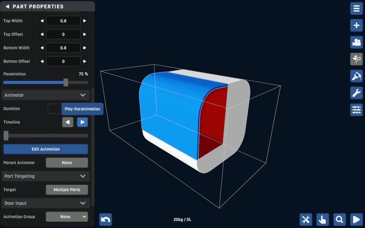Click the properties panel scrollbar
Screen dimensions: 365x228
pyautogui.click(x=93, y=146)
